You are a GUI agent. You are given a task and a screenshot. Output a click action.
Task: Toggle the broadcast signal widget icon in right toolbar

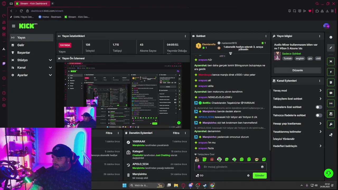(331, 103)
